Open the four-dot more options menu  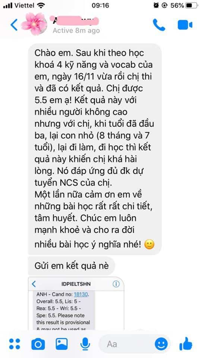coord(15,344)
